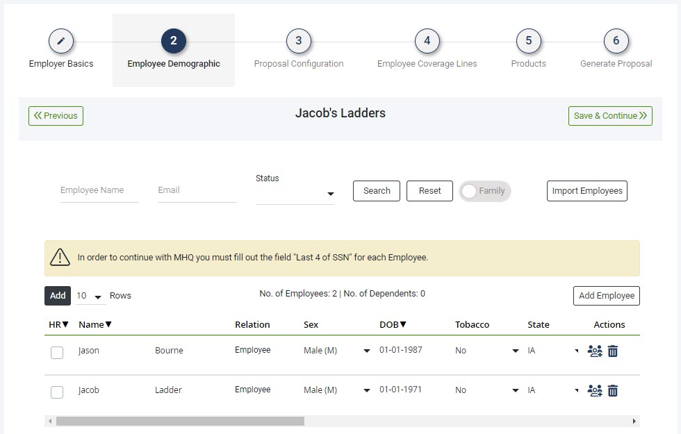Click the Previous button
681x434 pixels.
click(x=56, y=116)
